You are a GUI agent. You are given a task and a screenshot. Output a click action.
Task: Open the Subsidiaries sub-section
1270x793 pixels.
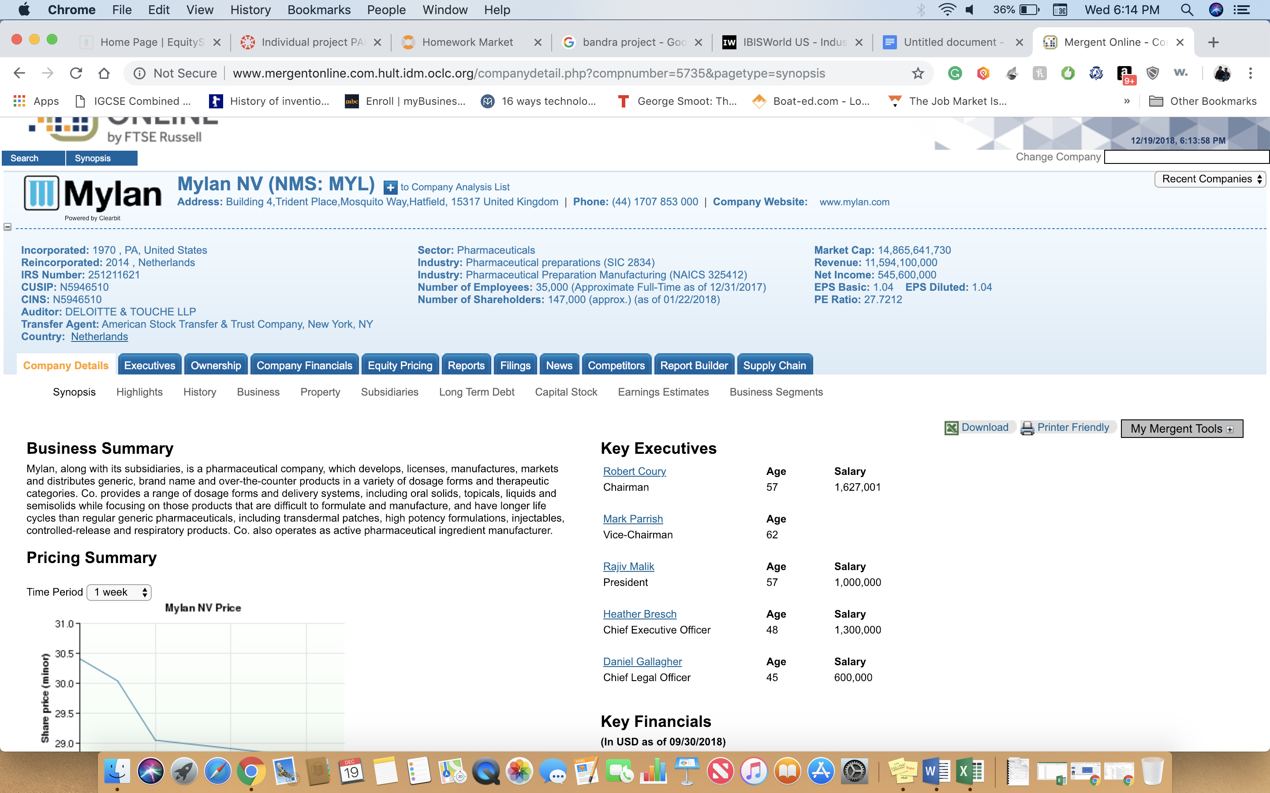[x=389, y=392]
